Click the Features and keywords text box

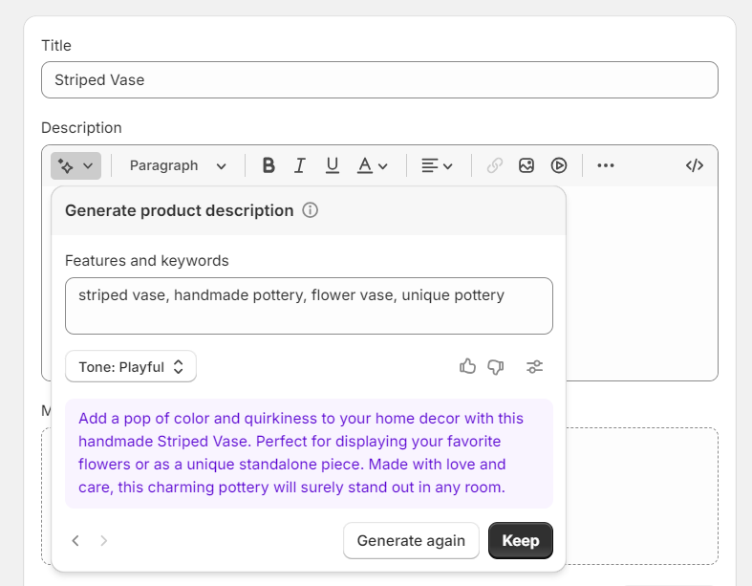click(x=309, y=306)
